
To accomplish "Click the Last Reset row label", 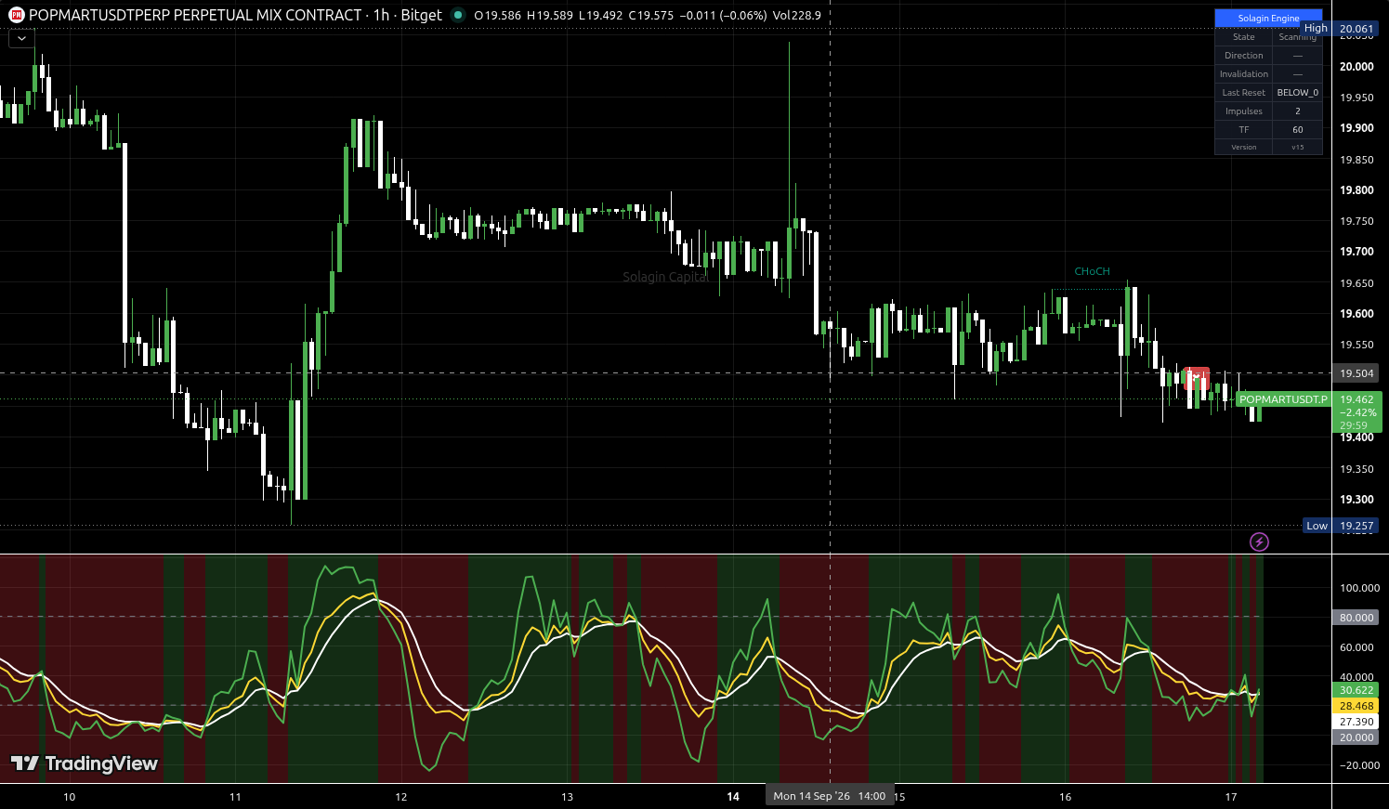I will [x=1244, y=93].
